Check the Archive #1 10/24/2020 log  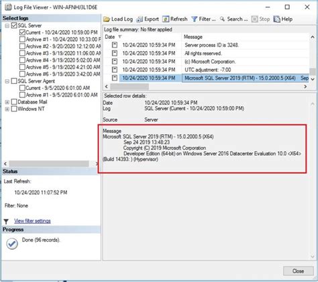click(22, 40)
